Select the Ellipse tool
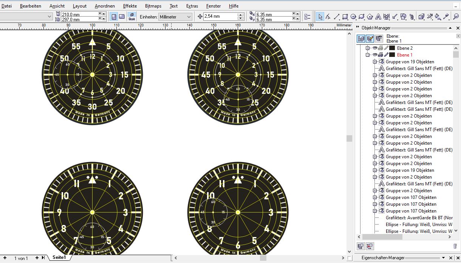Viewport: 461px width, 263px height. pyautogui.click(x=353, y=17)
